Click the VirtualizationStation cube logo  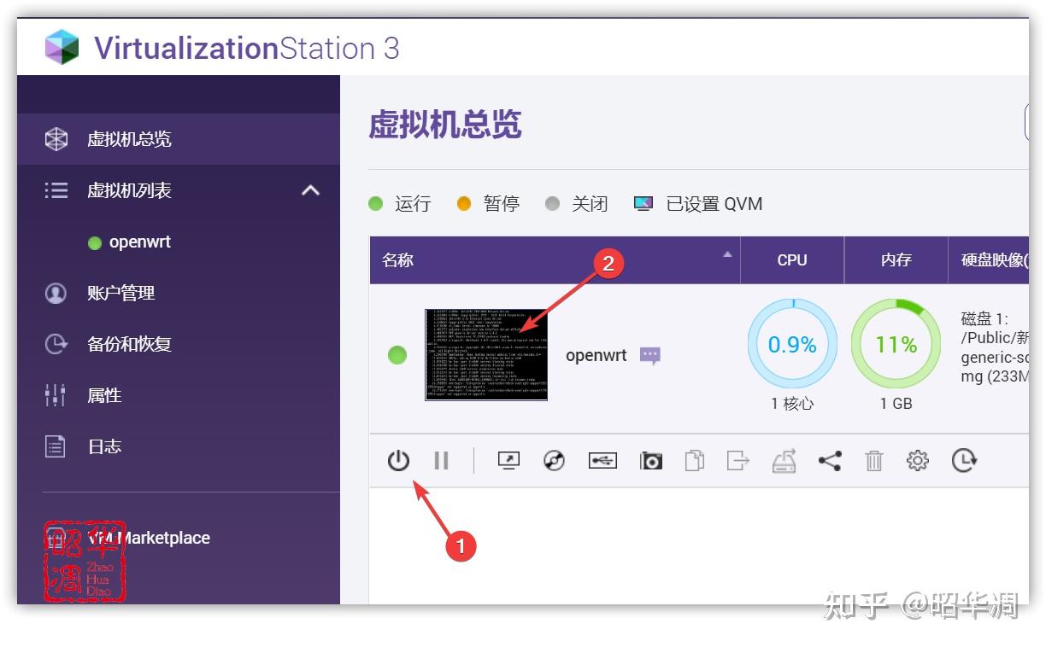coord(62,47)
